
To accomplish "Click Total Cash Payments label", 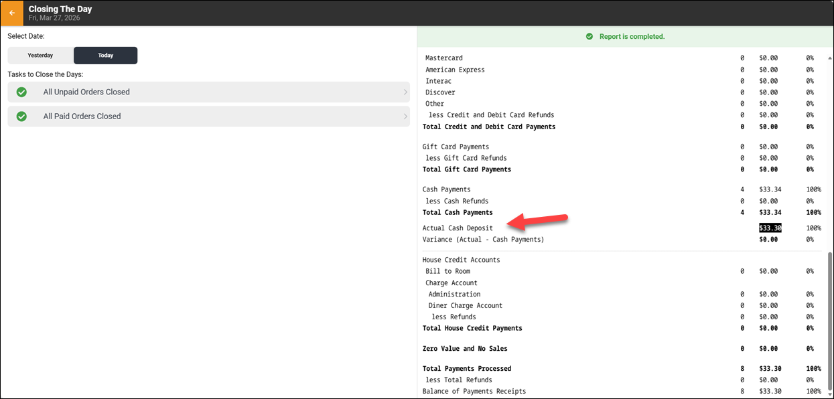I will [x=458, y=212].
